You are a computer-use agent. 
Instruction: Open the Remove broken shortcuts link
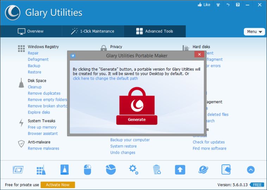48,106
